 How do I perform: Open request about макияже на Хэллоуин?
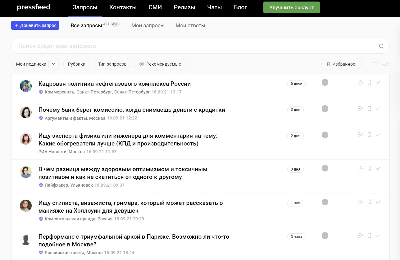pyautogui.click(x=131, y=207)
